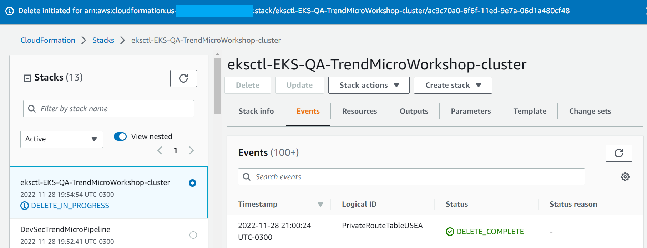Screen dimensions: 647x248
Task: Click the stacks panel vertical scrollbar thumb
Action: pos(217,86)
